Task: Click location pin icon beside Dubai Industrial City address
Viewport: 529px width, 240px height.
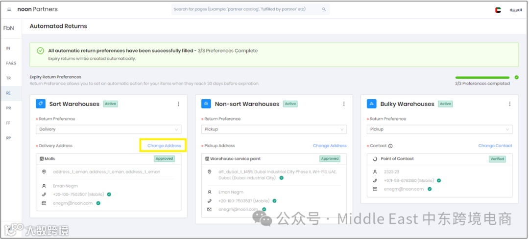Action: click(x=210, y=172)
